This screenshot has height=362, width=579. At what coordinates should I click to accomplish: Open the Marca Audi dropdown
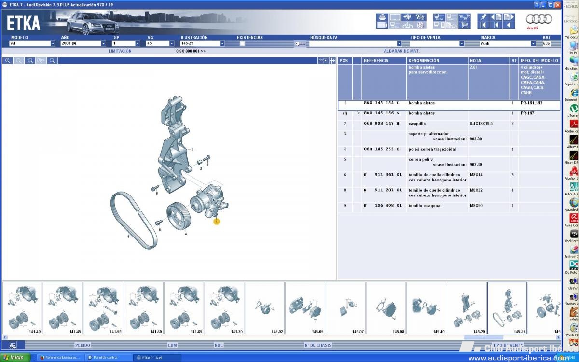(x=533, y=43)
